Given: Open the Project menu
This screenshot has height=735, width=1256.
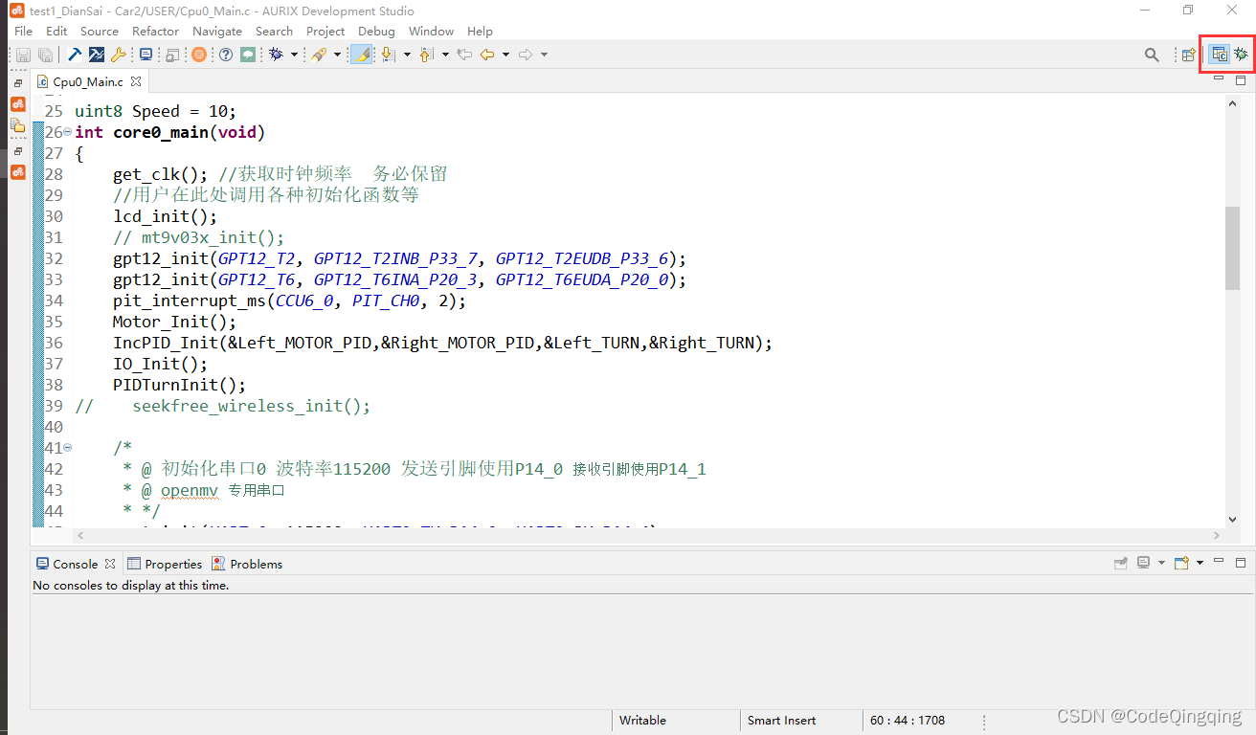Looking at the screenshot, I should tap(325, 32).
